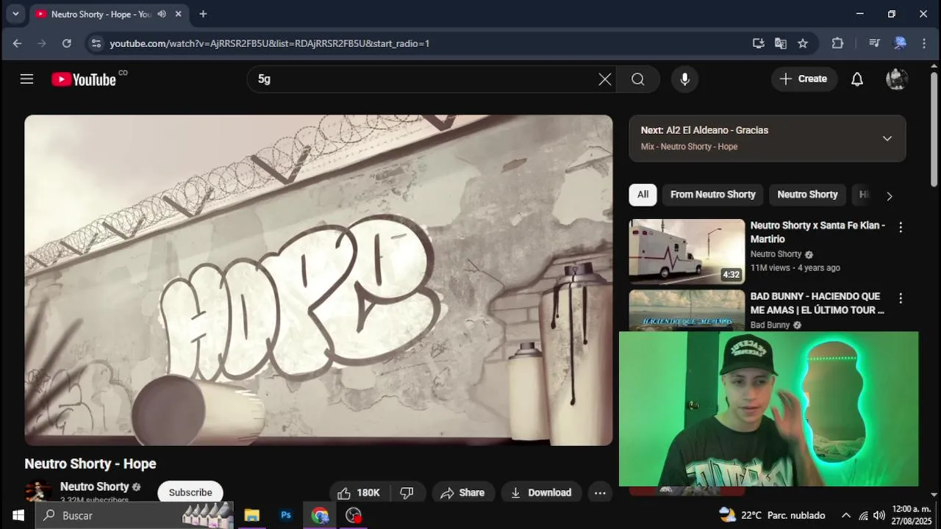Click the Subscribe button
The image size is (941, 529).
pyautogui.click(x=190, y=492)
